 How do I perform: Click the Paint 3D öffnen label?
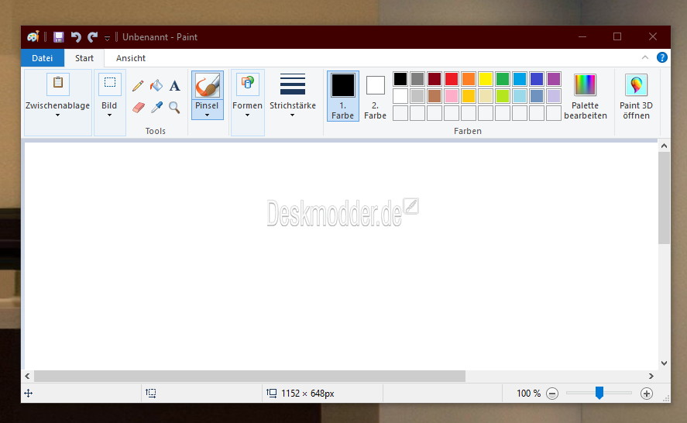click(x=636, y=111)
